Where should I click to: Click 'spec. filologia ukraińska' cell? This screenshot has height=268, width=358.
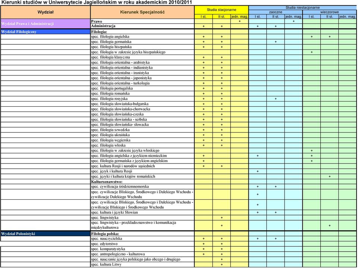pos(142,135)
